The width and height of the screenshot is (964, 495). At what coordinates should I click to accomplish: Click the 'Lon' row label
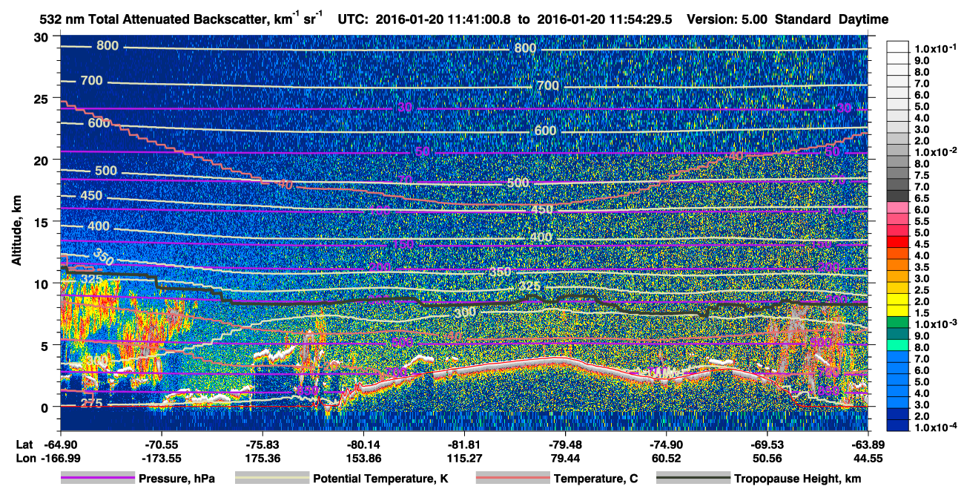(x=25, y=459)
